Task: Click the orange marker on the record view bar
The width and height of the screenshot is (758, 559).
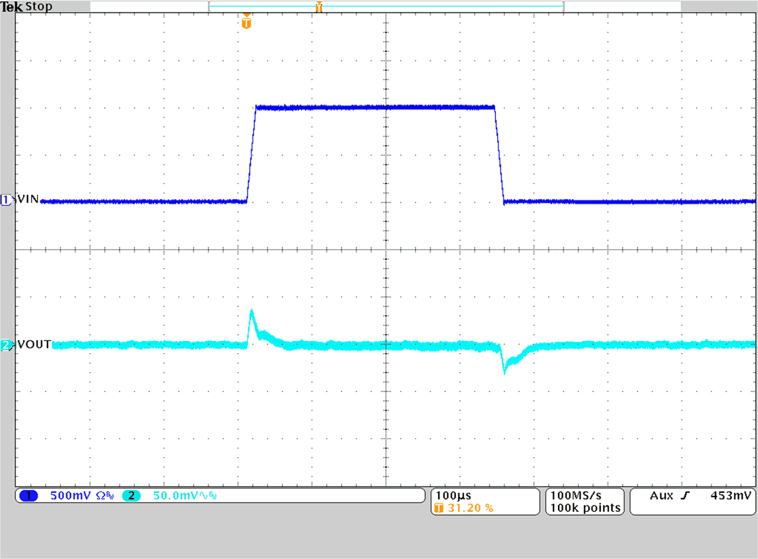Action: coord(319,7)
